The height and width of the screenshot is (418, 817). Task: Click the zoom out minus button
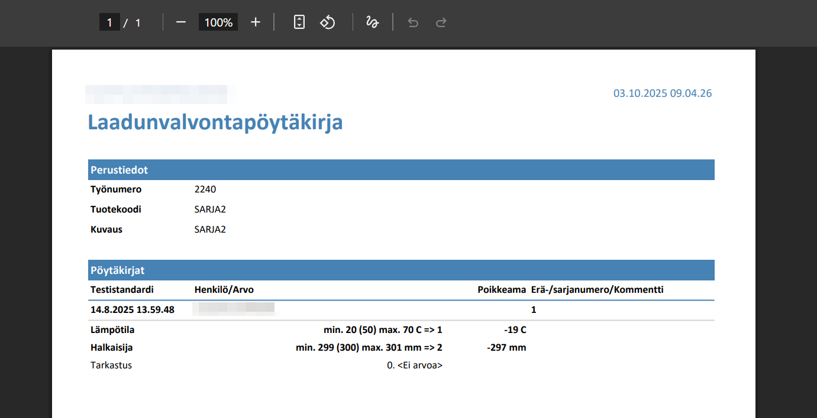point(181,22)
